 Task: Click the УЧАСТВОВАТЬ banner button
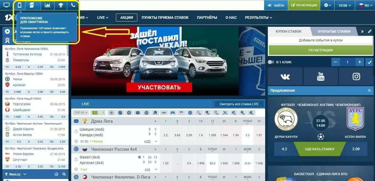coord(159,87)
